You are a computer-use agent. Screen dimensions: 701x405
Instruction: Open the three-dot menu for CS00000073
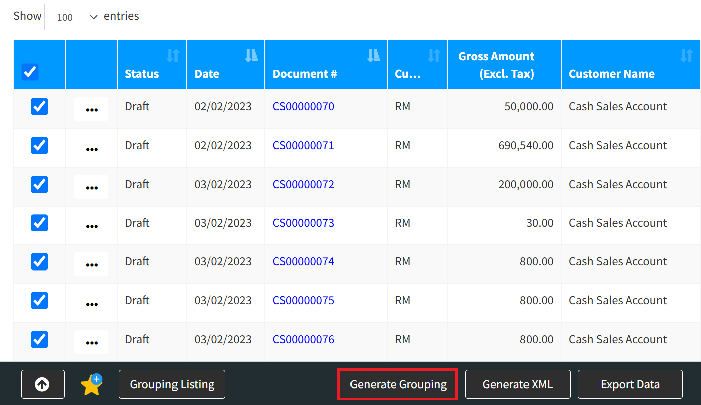coord(91,226)
